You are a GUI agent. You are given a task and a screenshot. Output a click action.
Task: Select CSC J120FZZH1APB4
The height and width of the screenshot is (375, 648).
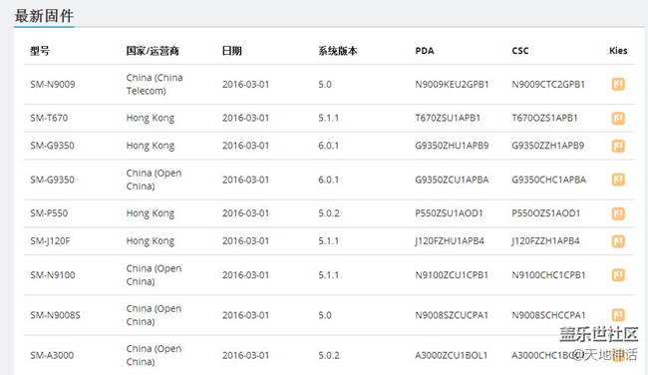click(x=545, y=241)
